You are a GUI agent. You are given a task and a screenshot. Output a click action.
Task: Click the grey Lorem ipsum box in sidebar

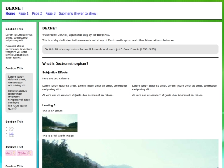pos(19,93)
